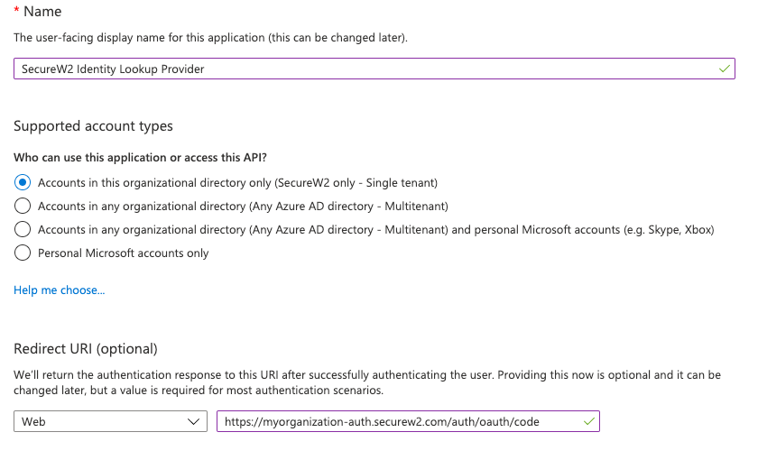Click the user-facing display name description text
This screenshot has height=460, width=758.
[210, 38]
